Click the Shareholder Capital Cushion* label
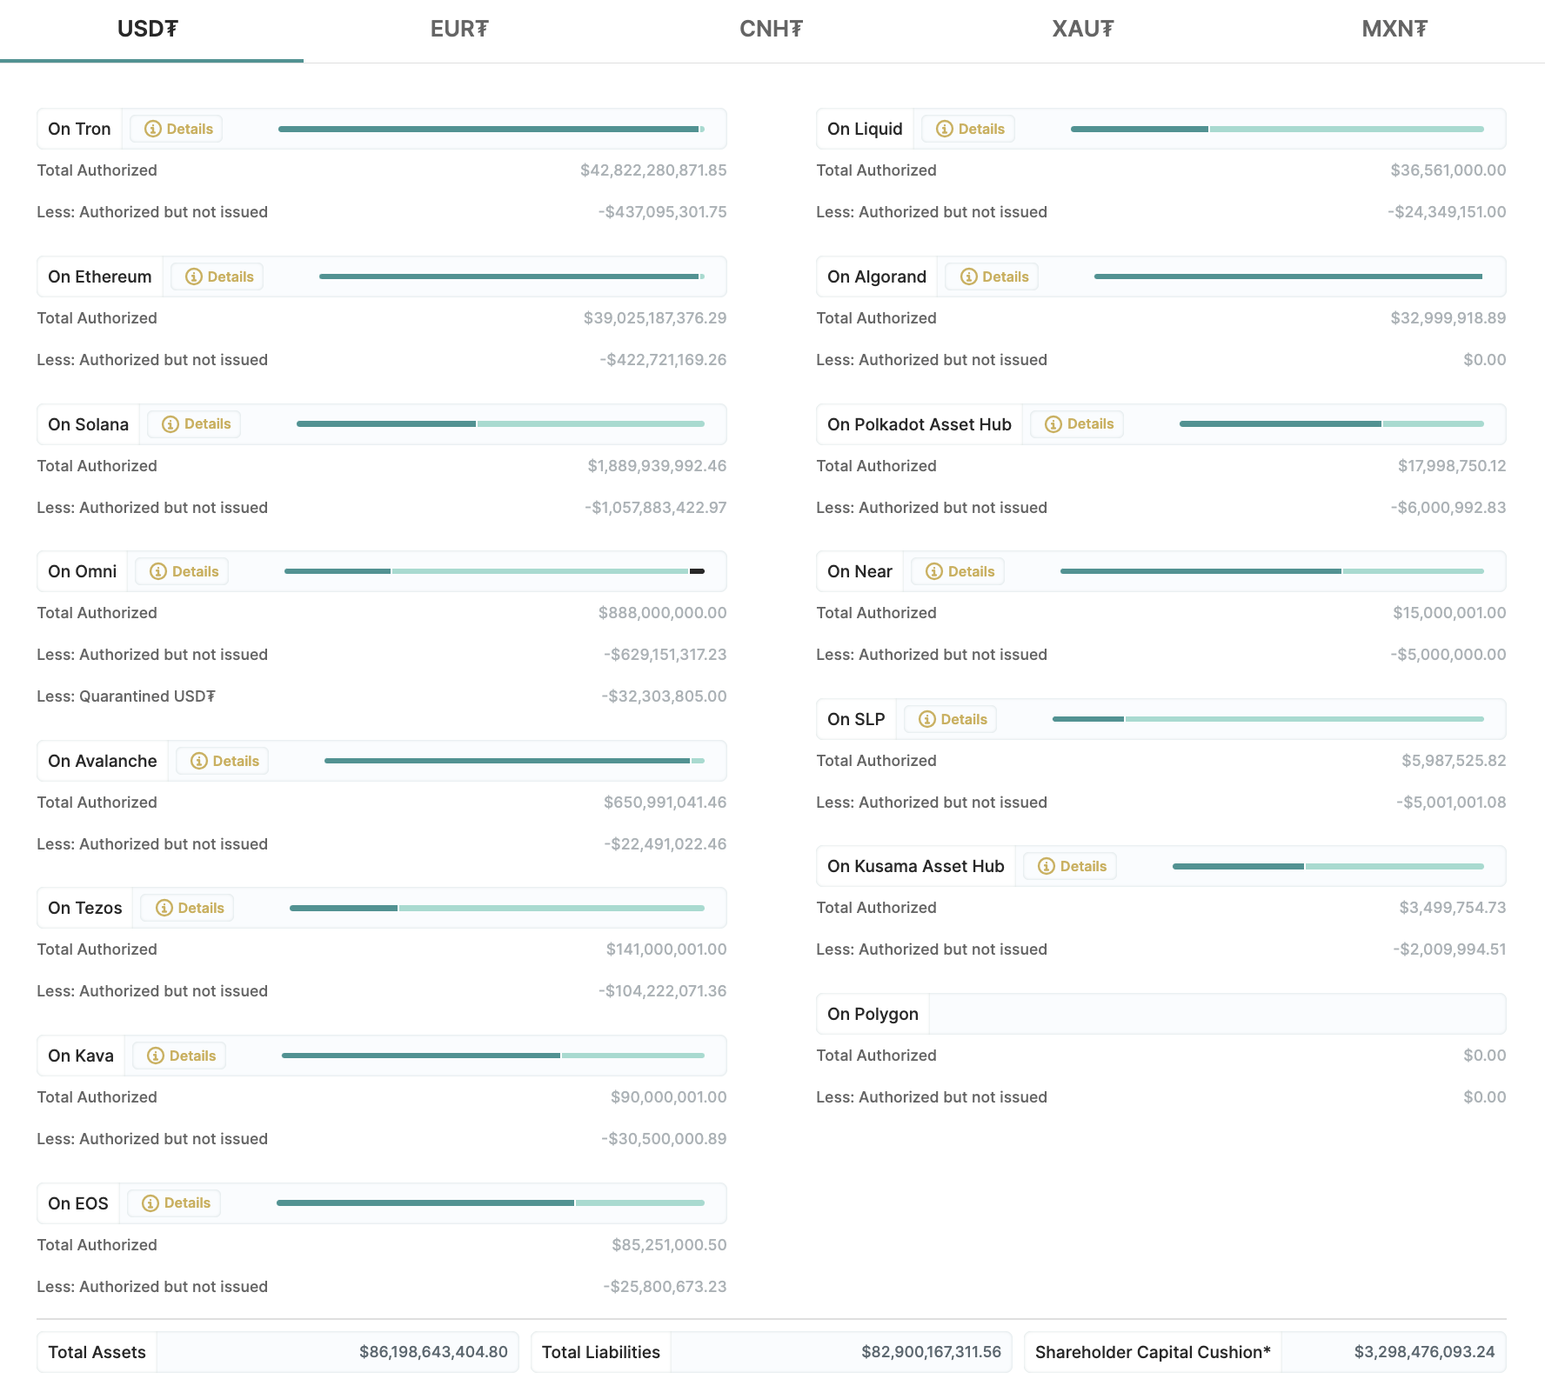The width and height of the screenshot is (1545, 1379). [1153, 1352]
